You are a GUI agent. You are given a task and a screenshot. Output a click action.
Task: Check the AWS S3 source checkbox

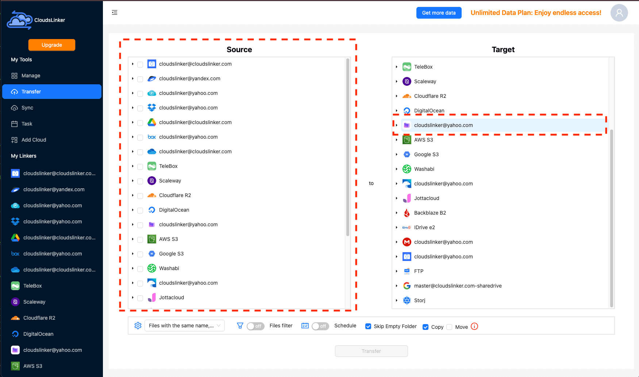[140, 239]
